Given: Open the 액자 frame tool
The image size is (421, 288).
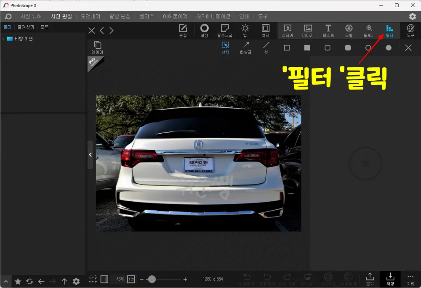Looking at the screenshot, I should (x=266, y=30).
